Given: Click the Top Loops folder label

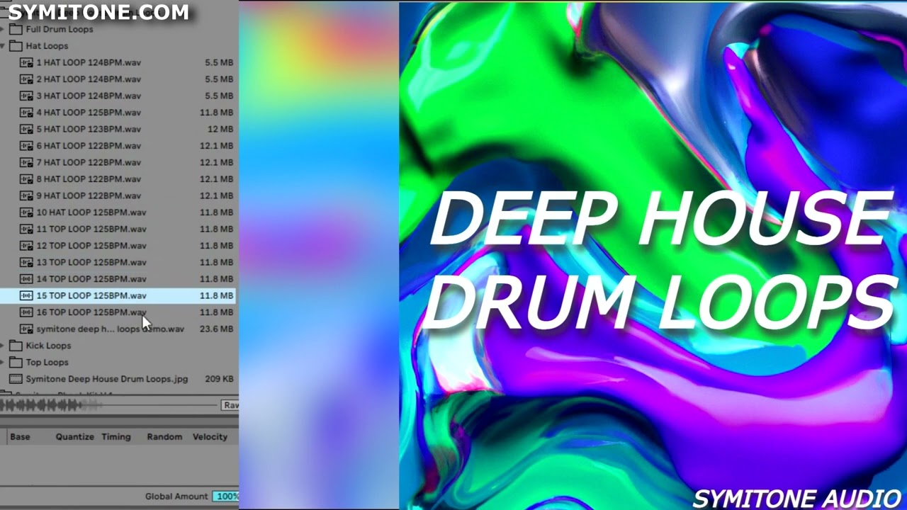Looking at the screenshot, I should click(47, 362).
